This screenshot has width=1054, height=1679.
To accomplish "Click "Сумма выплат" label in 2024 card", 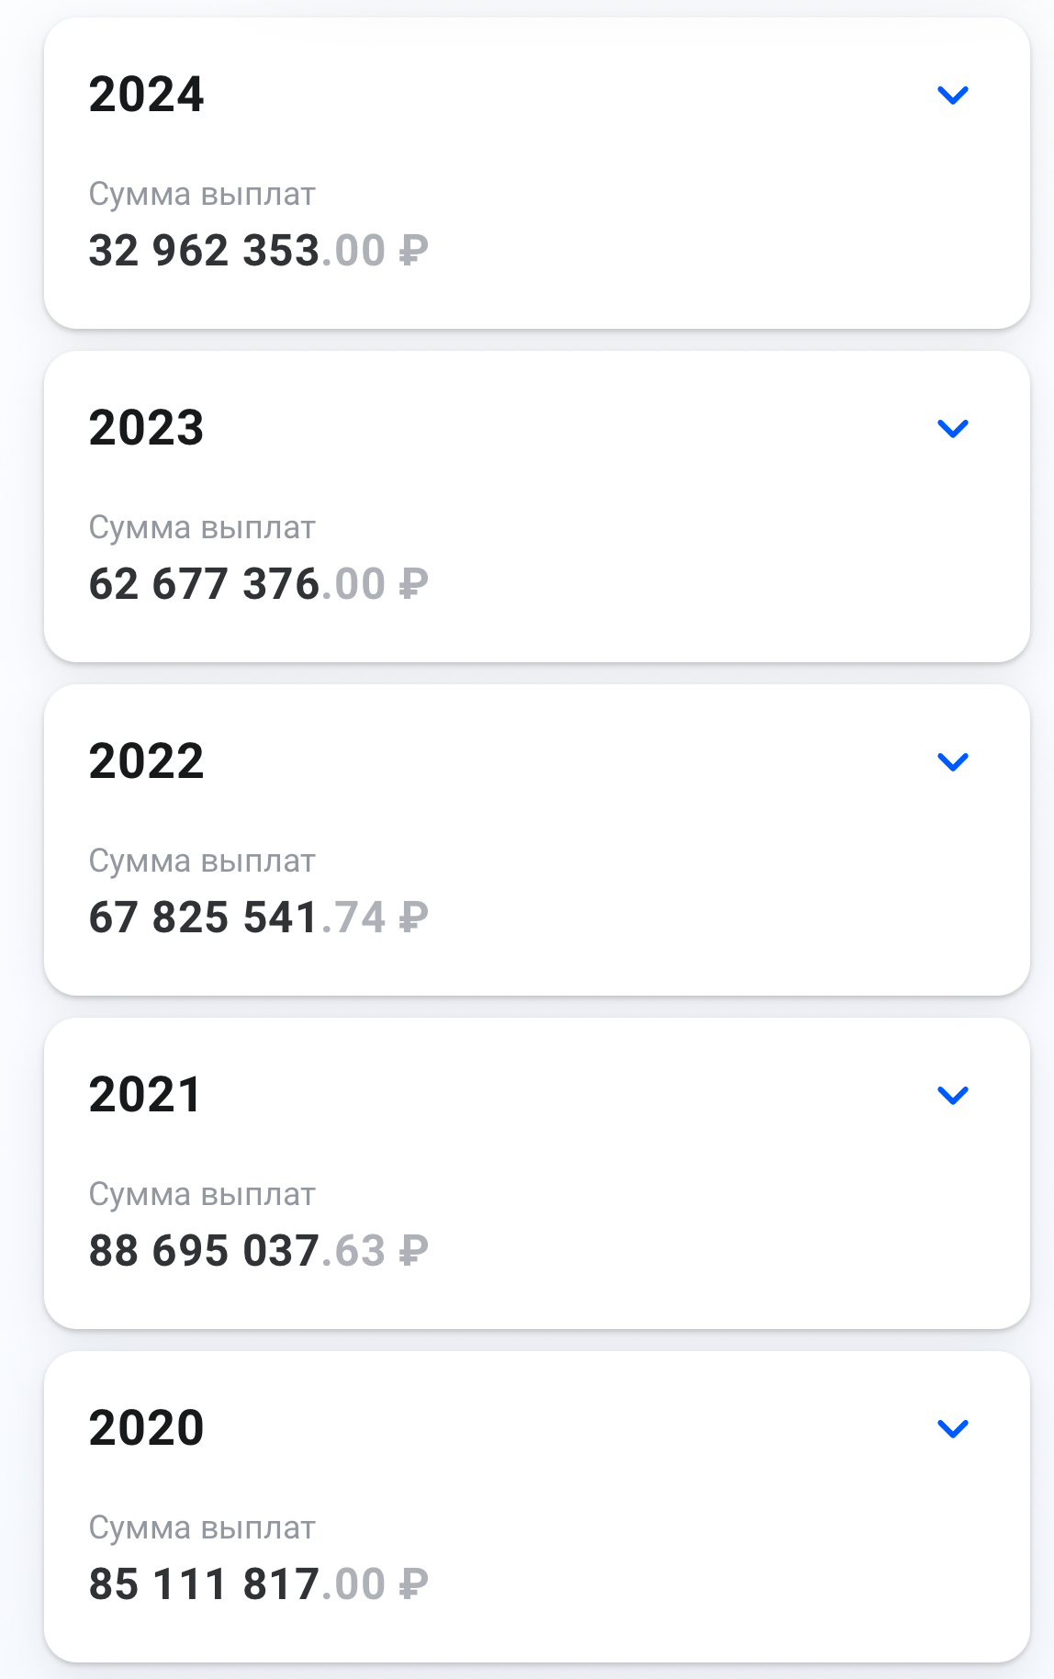I will pyautogui.click(x=202, y=195).
